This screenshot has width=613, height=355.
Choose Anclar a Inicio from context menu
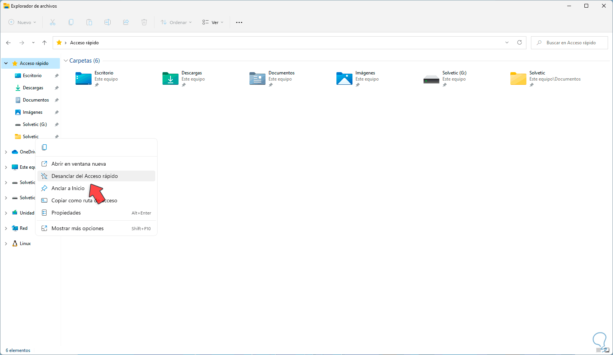pyautogui.click(x=96, y=188)
